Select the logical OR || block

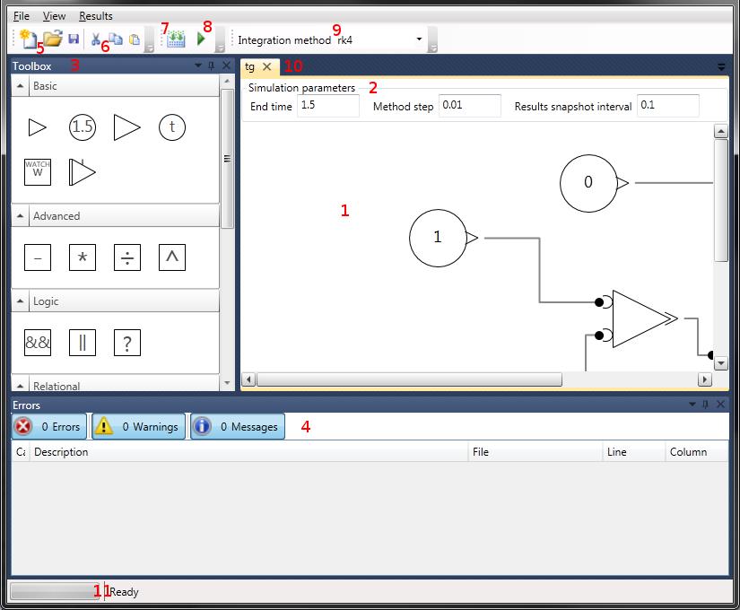[83, 343]
